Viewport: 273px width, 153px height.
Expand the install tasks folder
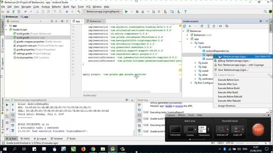pos(195,71)
